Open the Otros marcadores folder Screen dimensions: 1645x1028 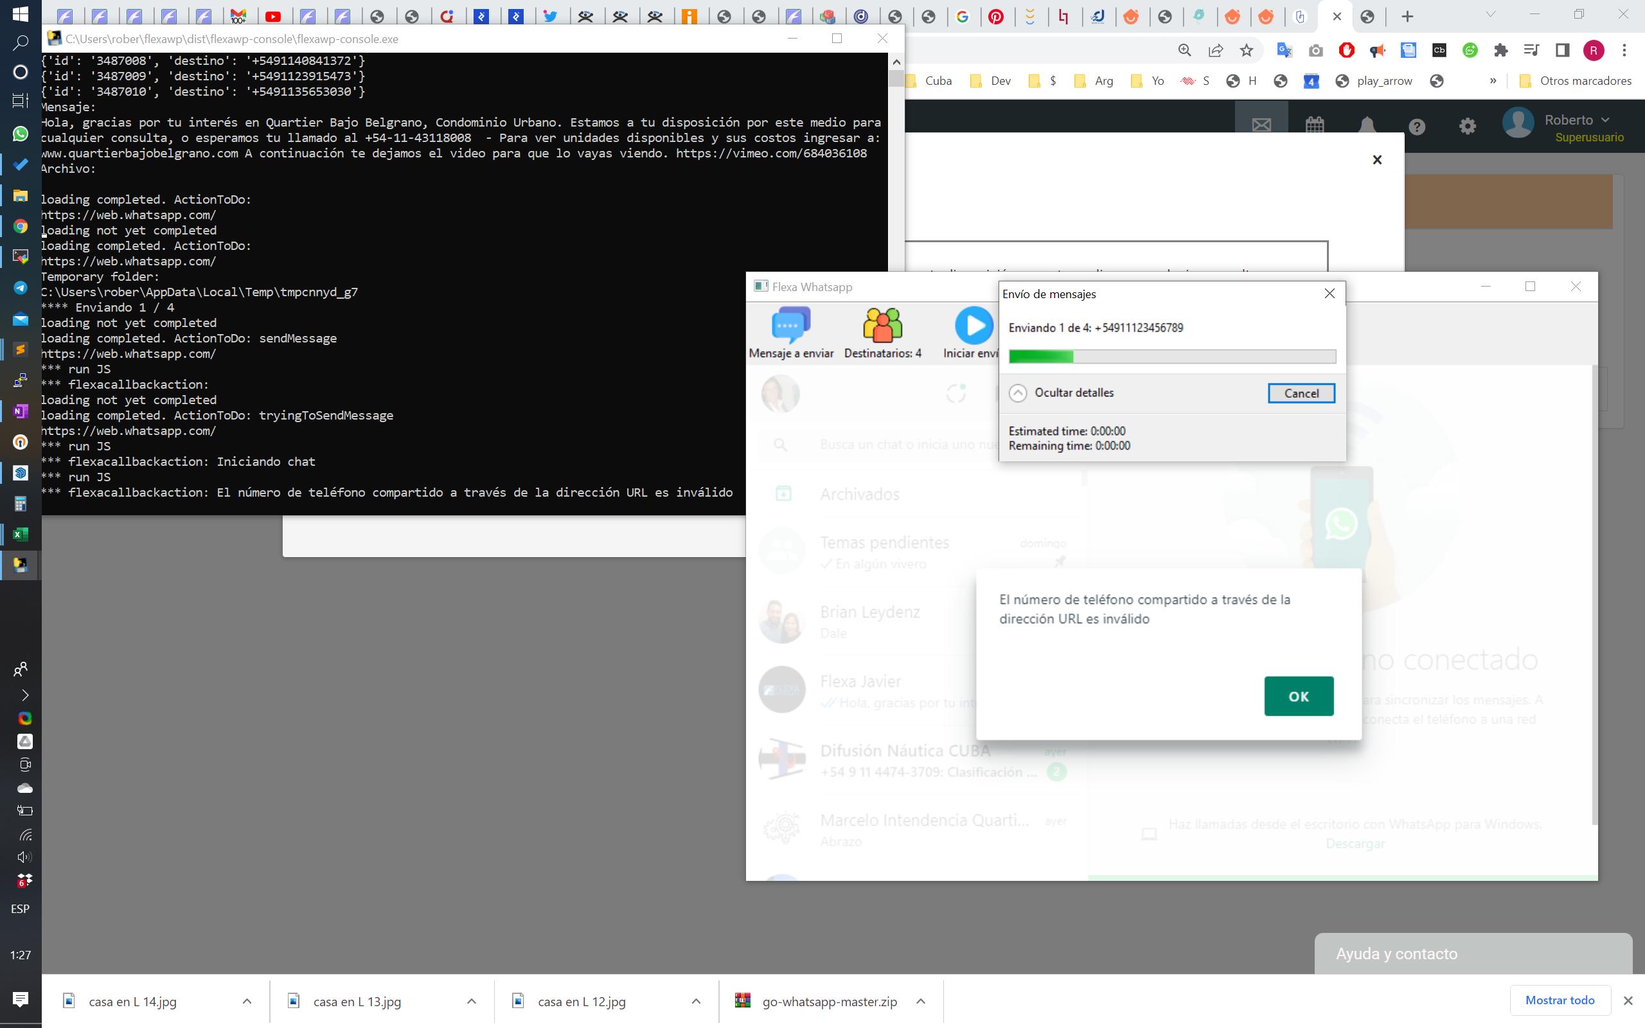point(1574,81)
